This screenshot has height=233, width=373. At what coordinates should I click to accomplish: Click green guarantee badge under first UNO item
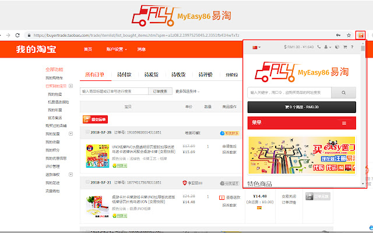pyautogui.click(x=119, y=165)
